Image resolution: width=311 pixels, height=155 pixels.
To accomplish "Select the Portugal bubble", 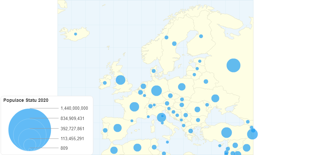I will 105,130.
